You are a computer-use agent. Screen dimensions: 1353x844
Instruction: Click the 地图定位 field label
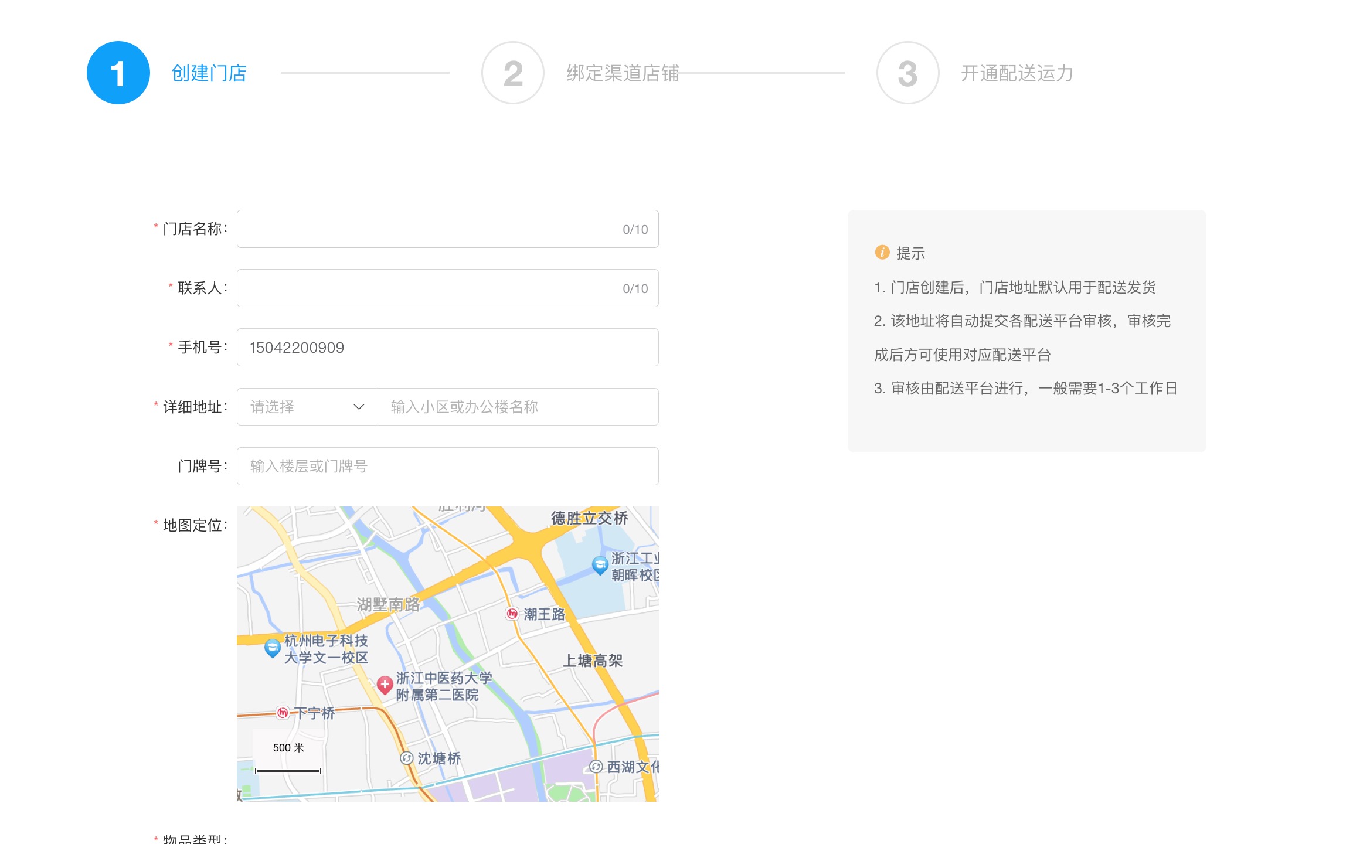tap(195, 525)
